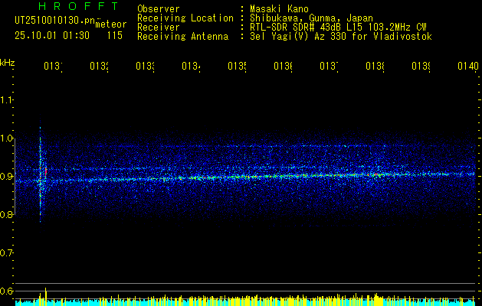482x306 pixels.
Task: Click the 0.7 kHz axis label
Action: coord(6,252)
